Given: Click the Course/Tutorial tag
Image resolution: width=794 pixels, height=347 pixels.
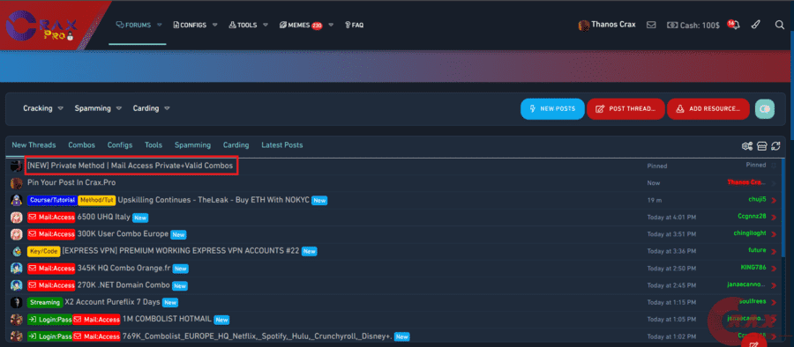Looking at the screenshot, I should [x=52, y=200].
